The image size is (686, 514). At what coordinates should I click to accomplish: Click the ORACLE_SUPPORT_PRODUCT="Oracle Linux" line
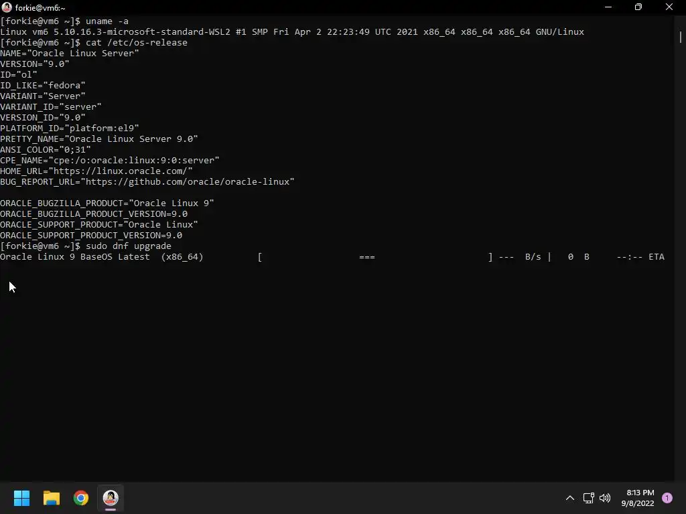coord(99,225)
